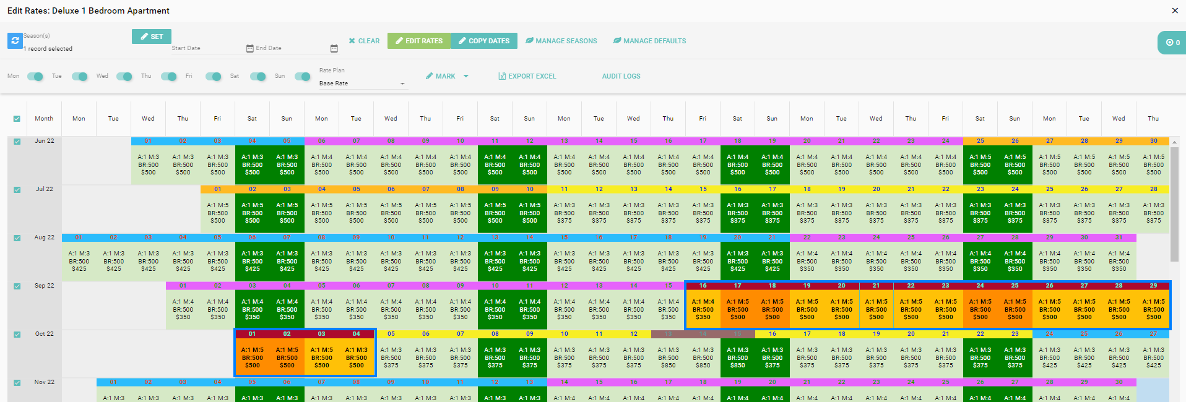1186x402 pixels.
Task: Toggle the Mon day switch off
Action: point(35,77)
